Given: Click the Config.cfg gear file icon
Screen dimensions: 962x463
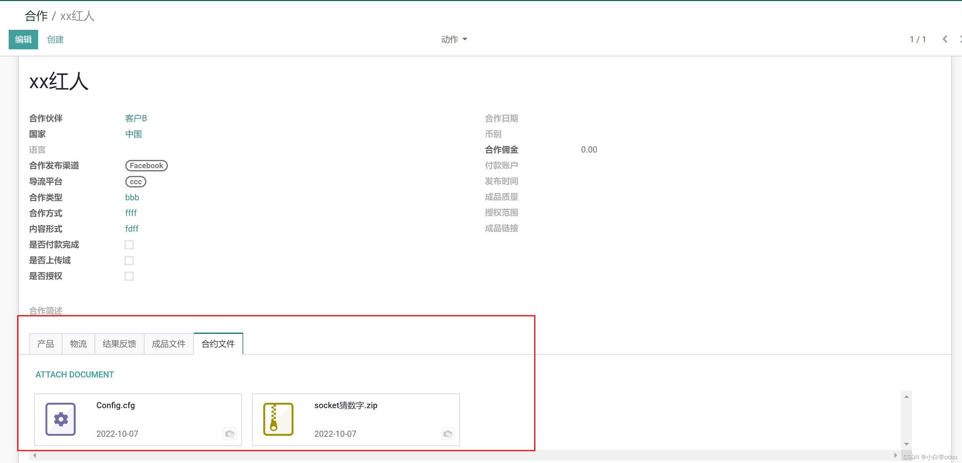Looking at the screenshot, I should tap(61, 419).
